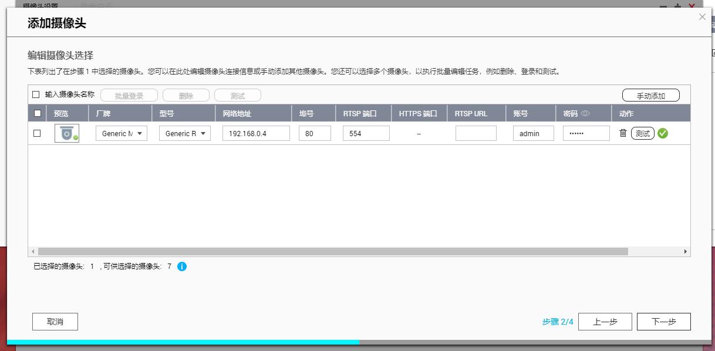Click the 测试 test button in the row
The width and height of the screenshot is (715, 351).
click(x=643, y=133)
